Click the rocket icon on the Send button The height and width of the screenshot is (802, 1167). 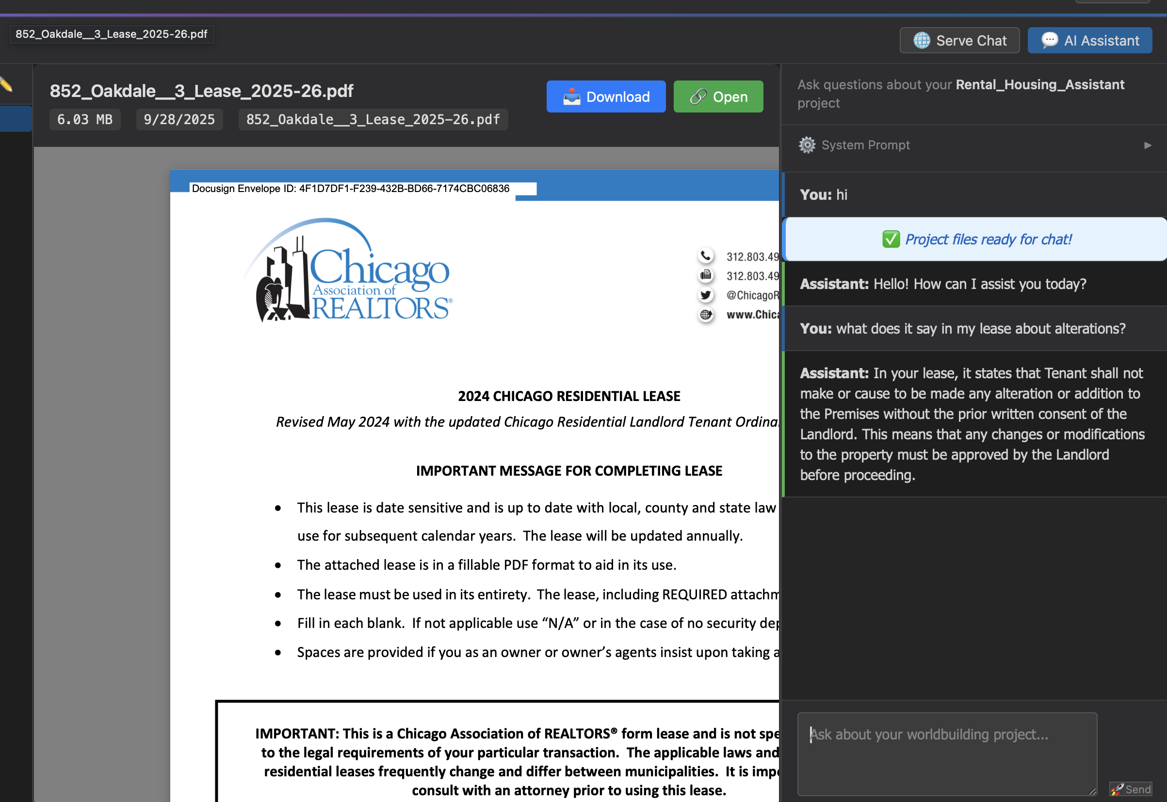click(x=1117, y=789)
